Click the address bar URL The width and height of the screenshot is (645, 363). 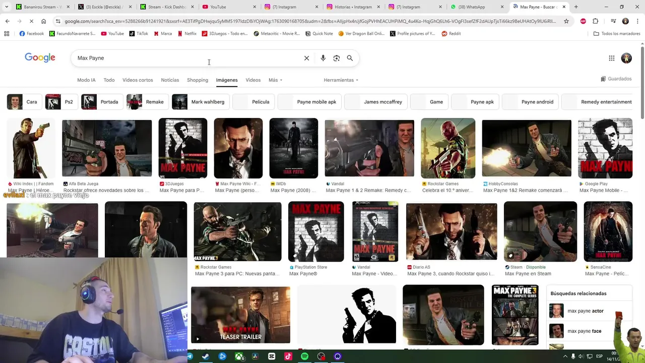310,21
